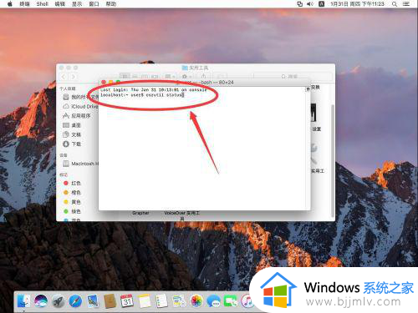This screenshot has width=418, height=313.
Task: Open Siri from the Dock
Action: coord(41,300)
